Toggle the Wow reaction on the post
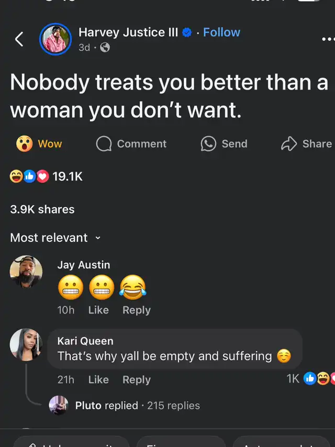Screen dimensions: 335x447 (x=39, y=143)
